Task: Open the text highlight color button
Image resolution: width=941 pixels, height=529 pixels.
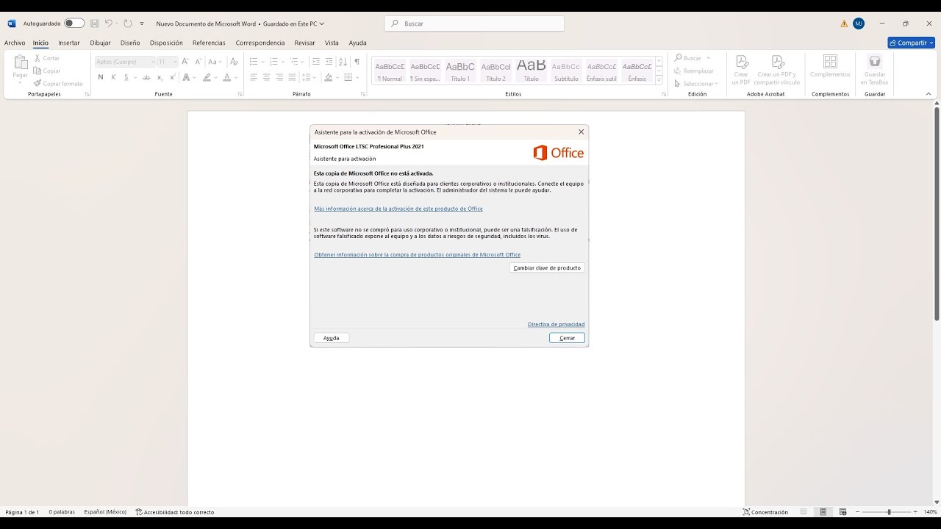Action: [x=207, y=77]
